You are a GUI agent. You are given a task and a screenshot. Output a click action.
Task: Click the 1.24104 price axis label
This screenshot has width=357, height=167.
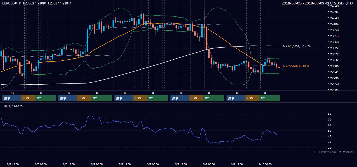pos(333,24)
